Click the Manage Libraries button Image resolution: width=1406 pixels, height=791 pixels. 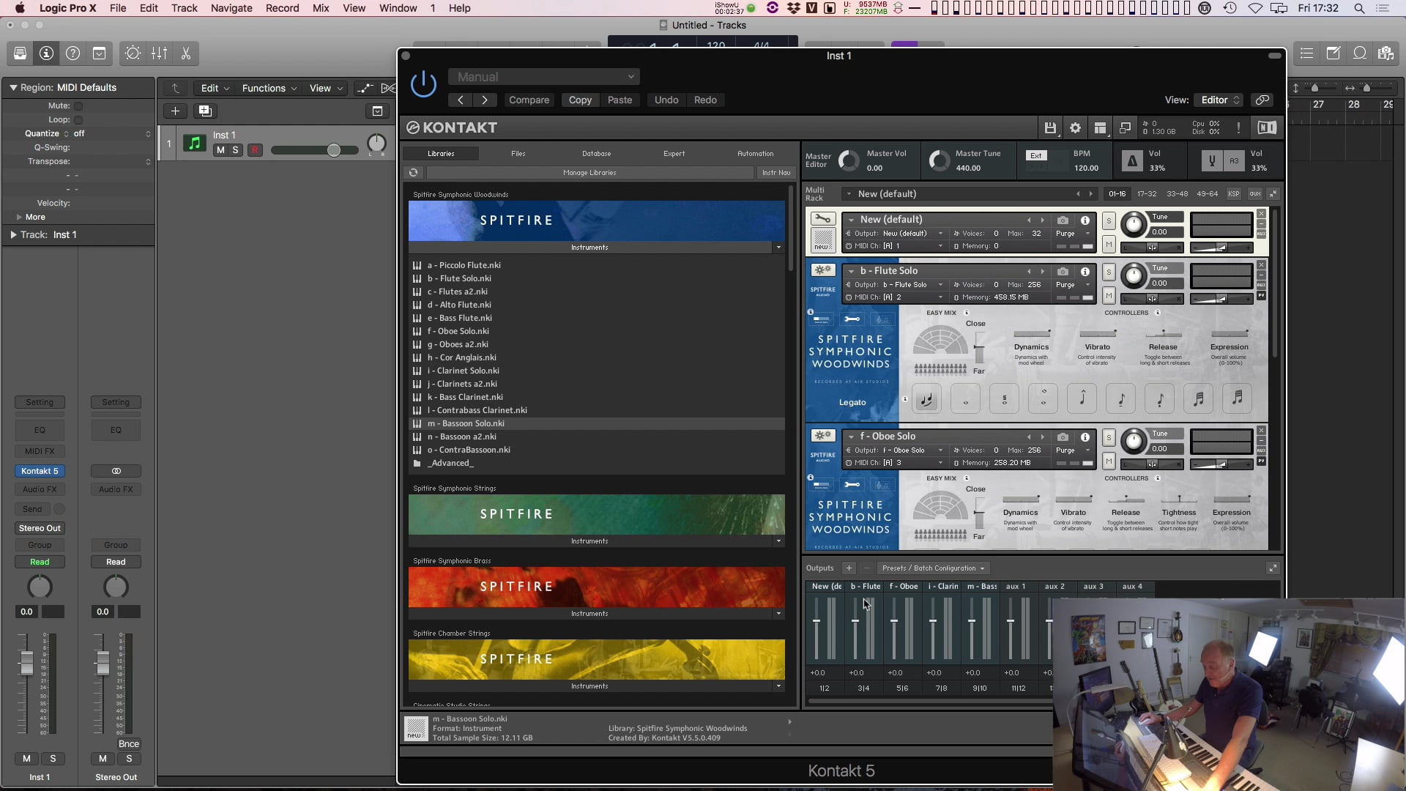[589, 173]
